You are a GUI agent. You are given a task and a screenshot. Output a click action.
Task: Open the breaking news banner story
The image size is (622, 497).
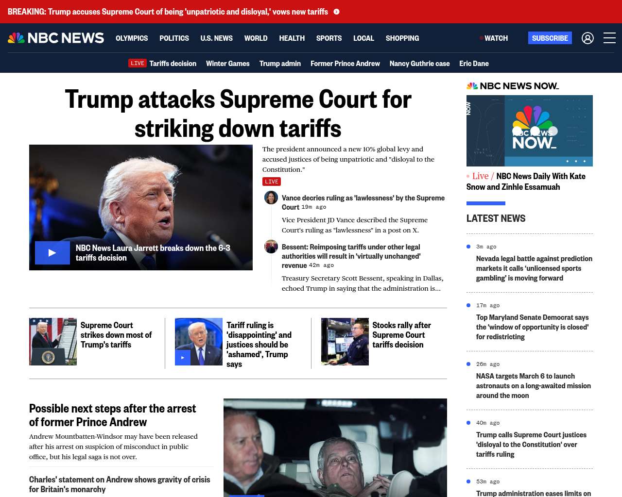168,12
